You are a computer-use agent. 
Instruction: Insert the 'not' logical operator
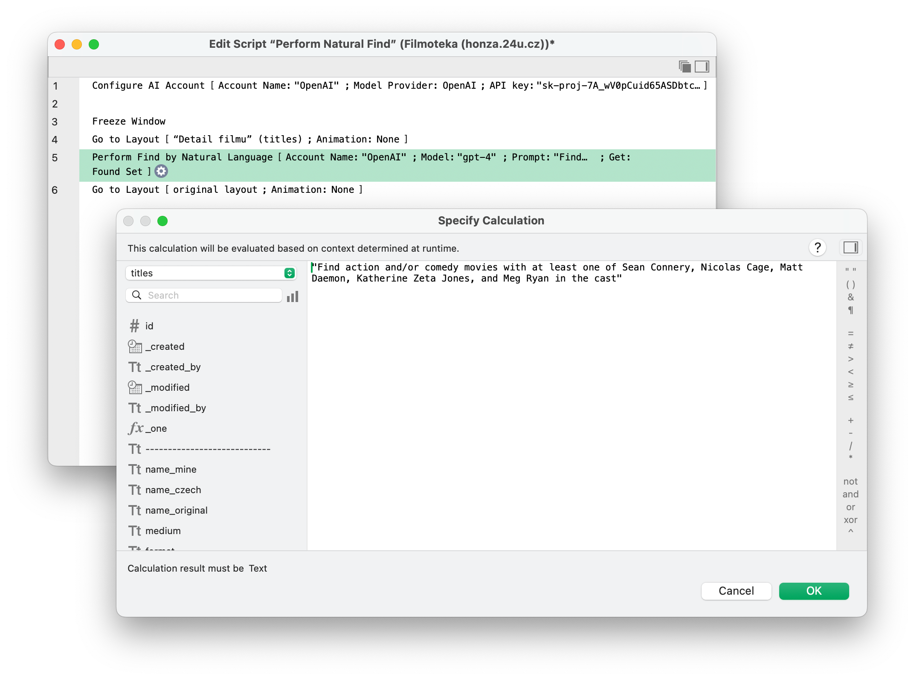point(850,481)
